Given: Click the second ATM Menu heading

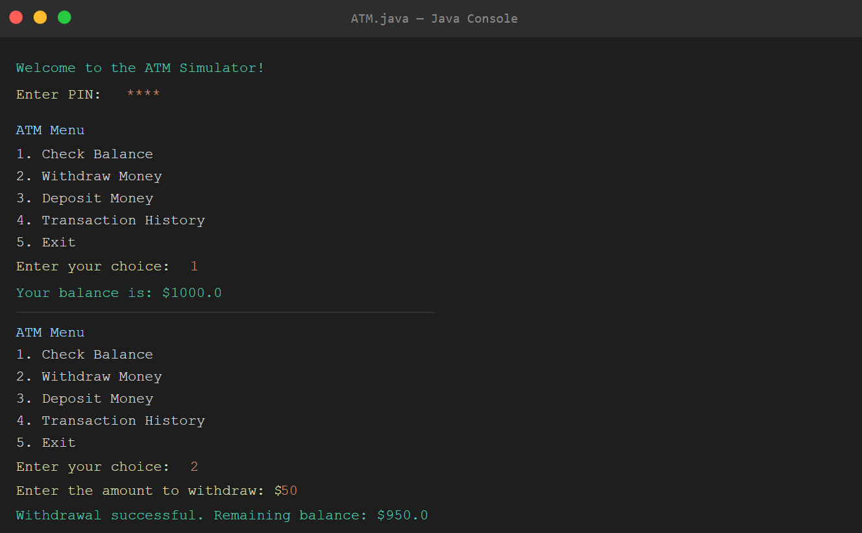Looking at the screenshot, I should point(50,333).
